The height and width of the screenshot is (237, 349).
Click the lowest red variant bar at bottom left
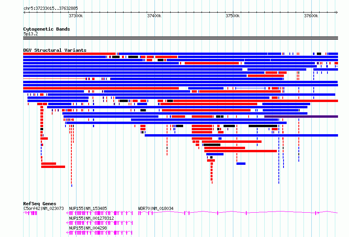[53, 167]
